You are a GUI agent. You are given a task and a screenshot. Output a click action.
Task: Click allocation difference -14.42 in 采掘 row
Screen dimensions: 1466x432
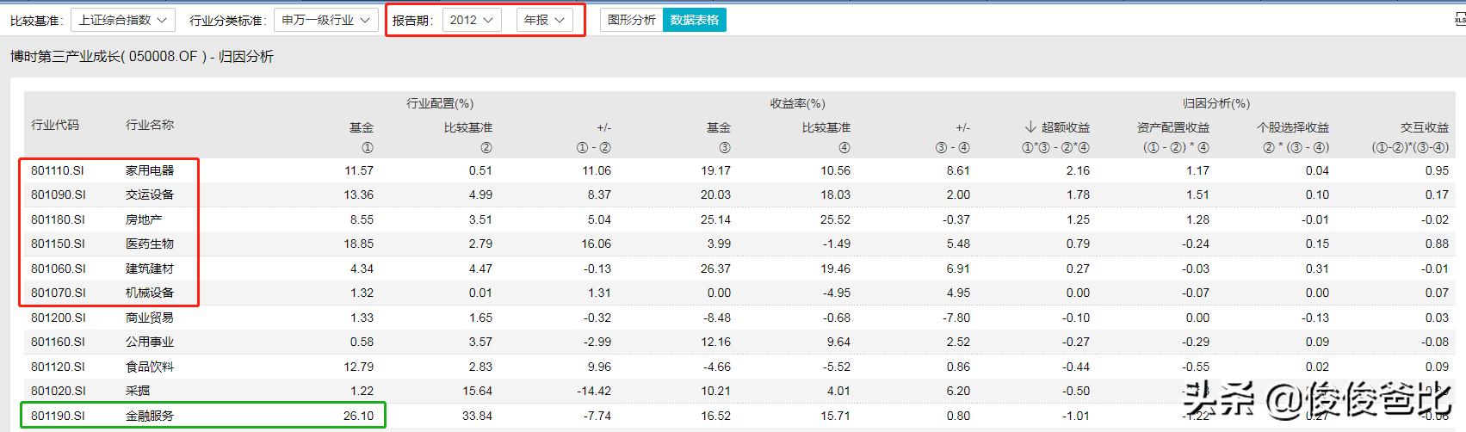click(x=593, y=391)
